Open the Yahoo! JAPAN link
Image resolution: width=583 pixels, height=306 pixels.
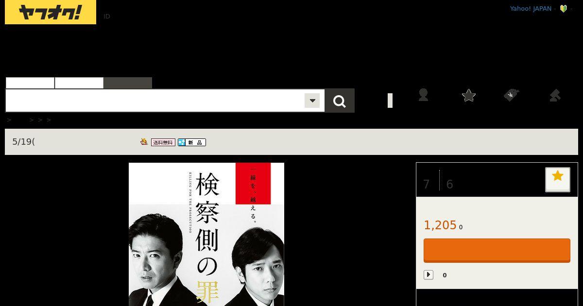(531, 8)
